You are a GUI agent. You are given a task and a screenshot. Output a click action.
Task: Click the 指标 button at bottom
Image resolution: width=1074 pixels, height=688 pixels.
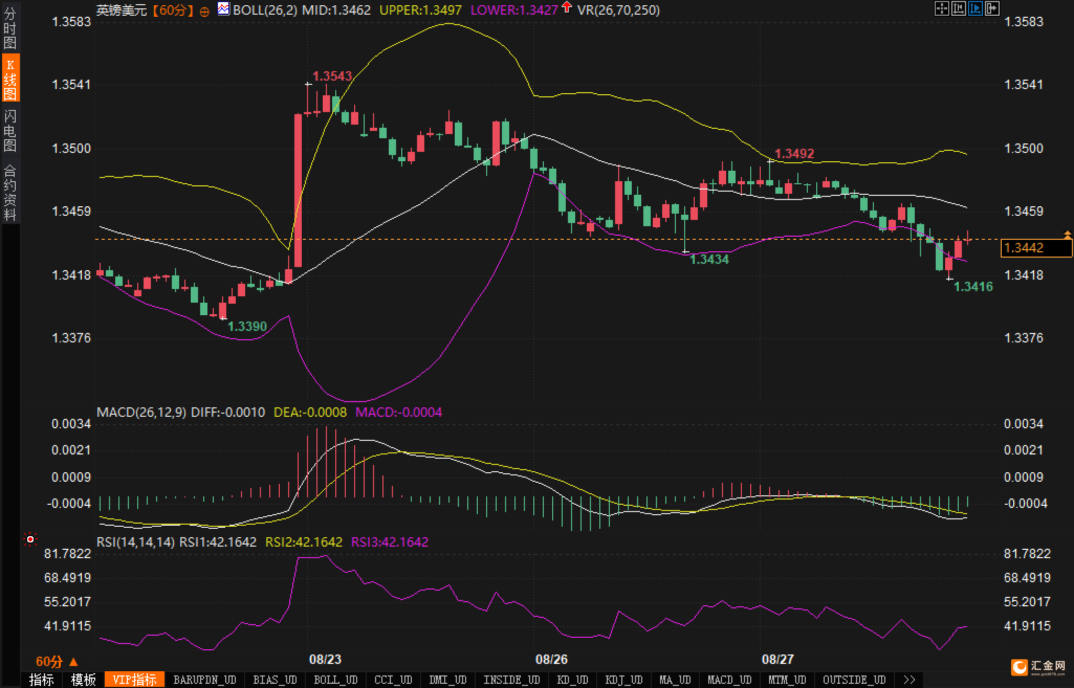pyautogui.click(x=42, y=680)
